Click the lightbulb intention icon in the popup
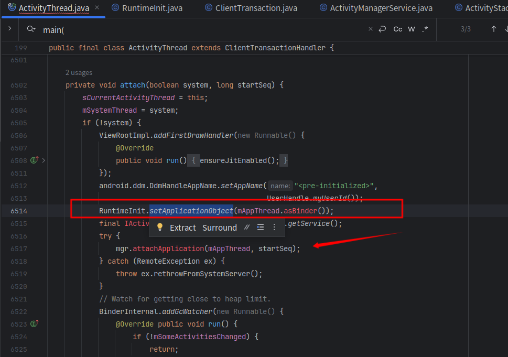This screenshot has height=357, width=508. point(160,227)
